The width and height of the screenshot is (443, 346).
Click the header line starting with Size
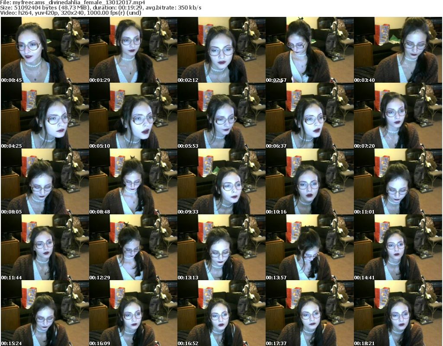[x=100, y=8]
